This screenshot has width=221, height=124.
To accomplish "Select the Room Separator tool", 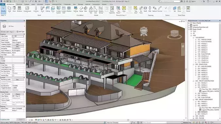I will 112,10.
